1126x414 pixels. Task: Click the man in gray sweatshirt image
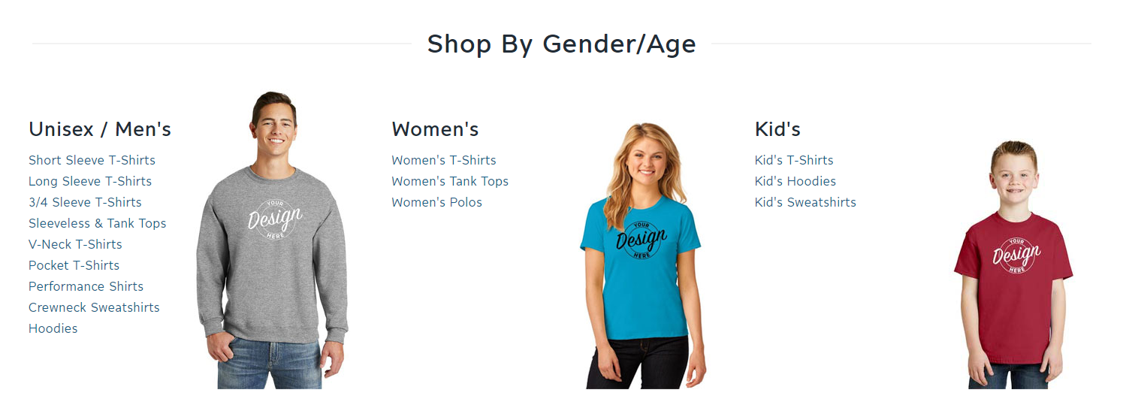(x=272, y=240)
